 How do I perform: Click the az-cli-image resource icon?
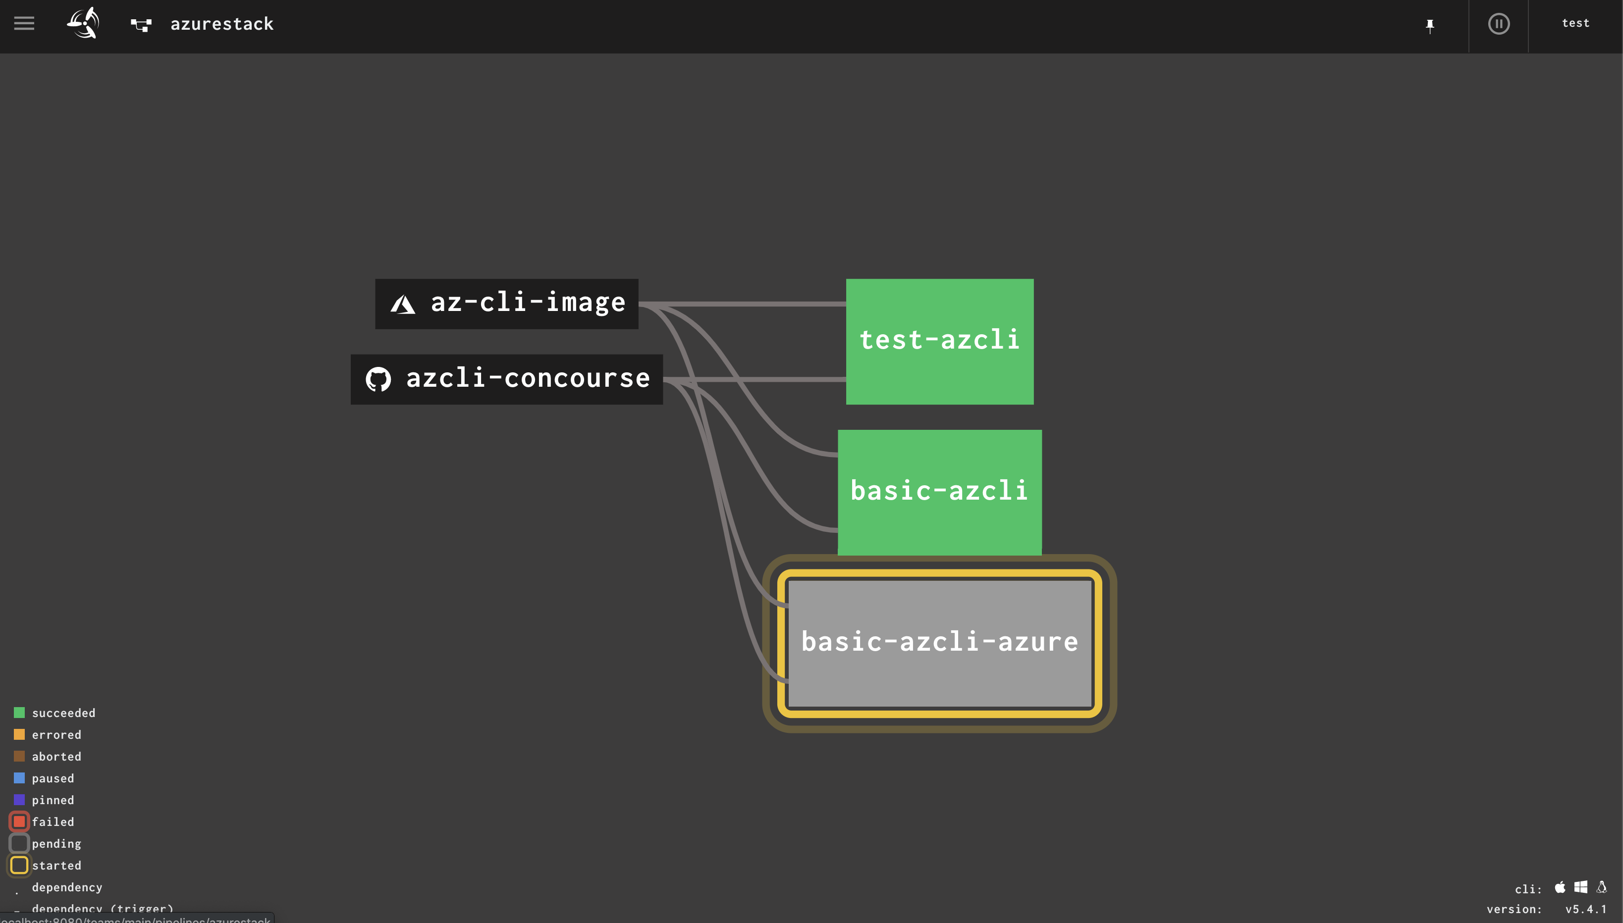[x=403, y=303]
